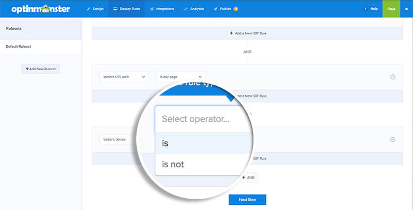413x210 pixels.
Task: Remove the visitor's device rule
Action: (x=393, y=139)
